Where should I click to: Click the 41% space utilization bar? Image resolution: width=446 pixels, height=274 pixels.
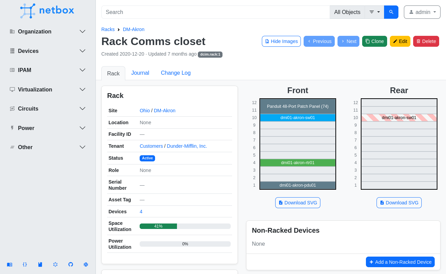point(158,226)
